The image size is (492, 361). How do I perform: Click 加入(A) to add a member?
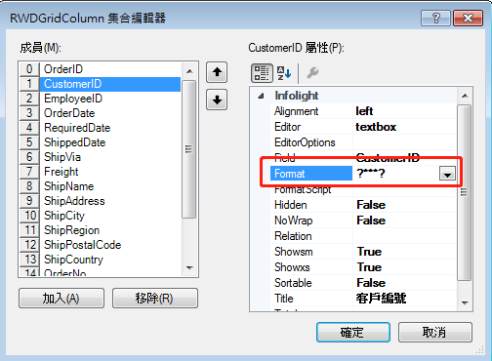pyautogui.click(x=61, y=298)
